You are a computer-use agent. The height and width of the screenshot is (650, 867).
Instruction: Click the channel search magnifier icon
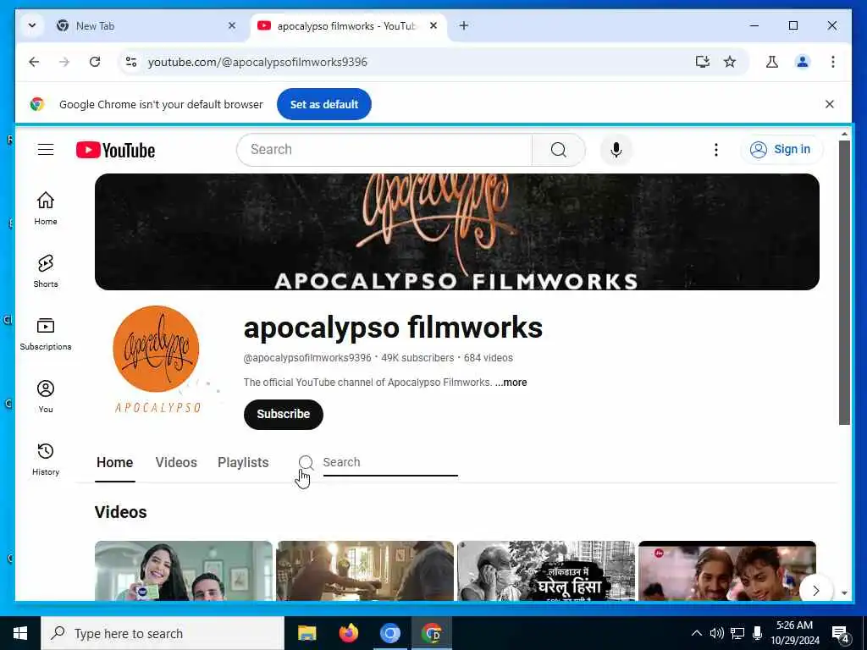tap(306, 463)
